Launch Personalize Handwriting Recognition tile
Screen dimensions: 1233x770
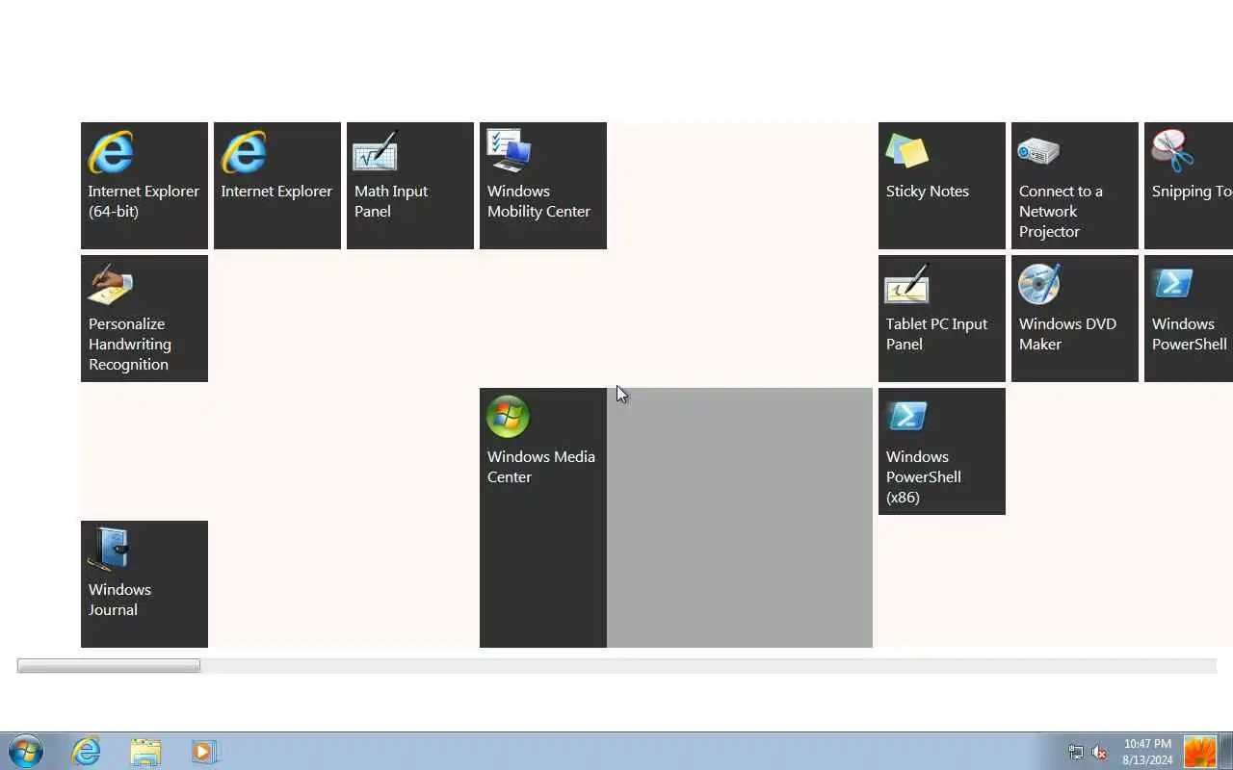coord(144,319)
